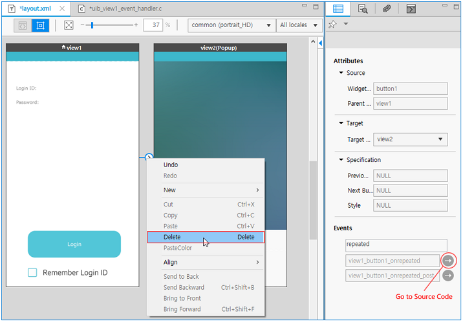Switch to uib_view1_event_handler.c tab
Viewport: 463px width, 322px height.
[123, 9]
